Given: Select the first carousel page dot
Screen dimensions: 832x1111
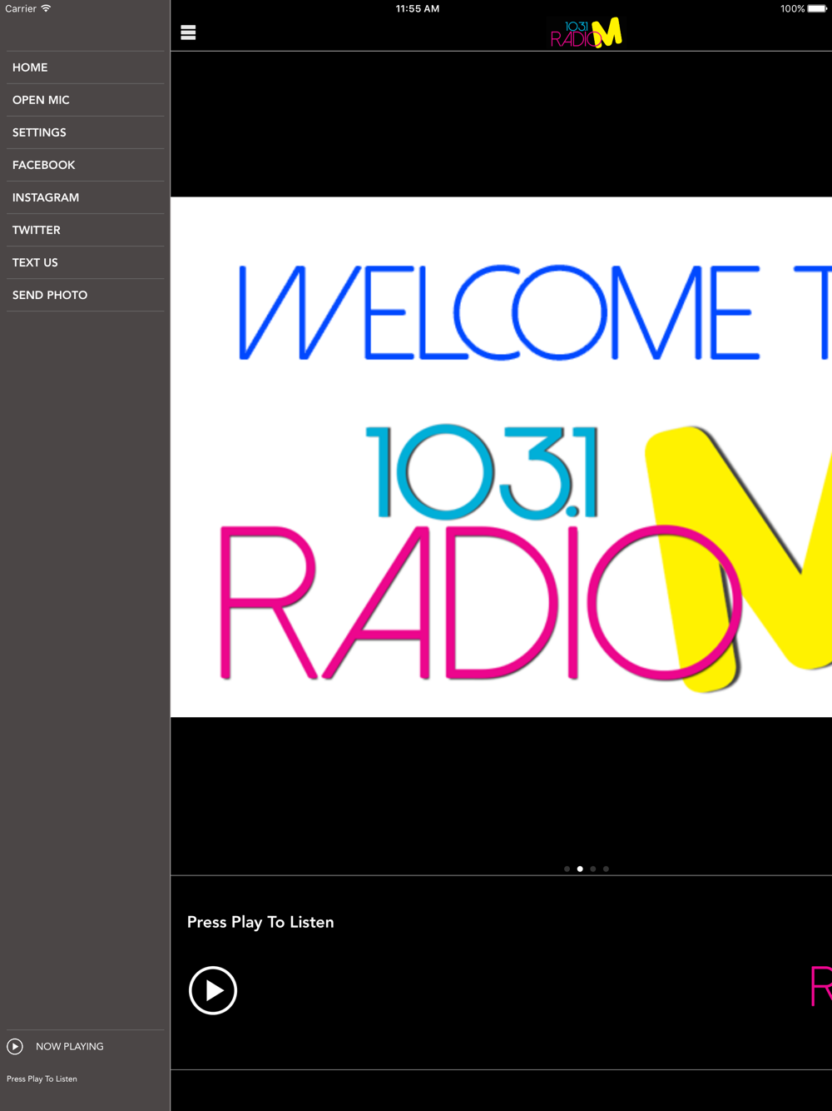Looking at the screenshot, I should 567,869.
